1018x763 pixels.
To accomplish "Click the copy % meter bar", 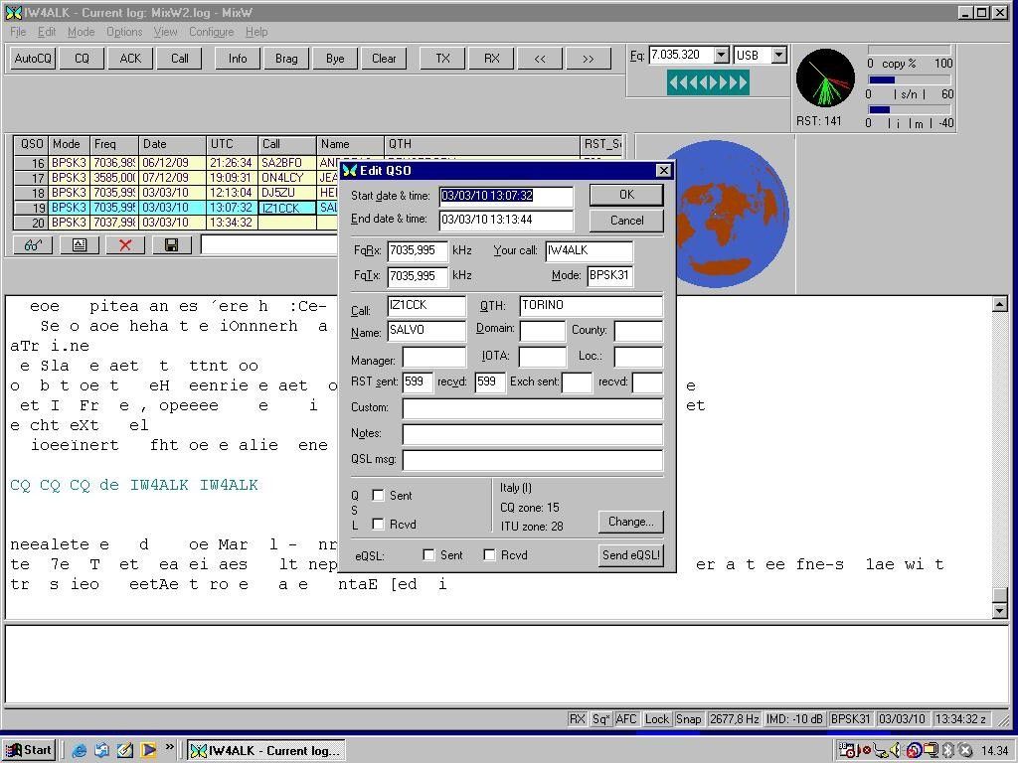I will (910, 50).
